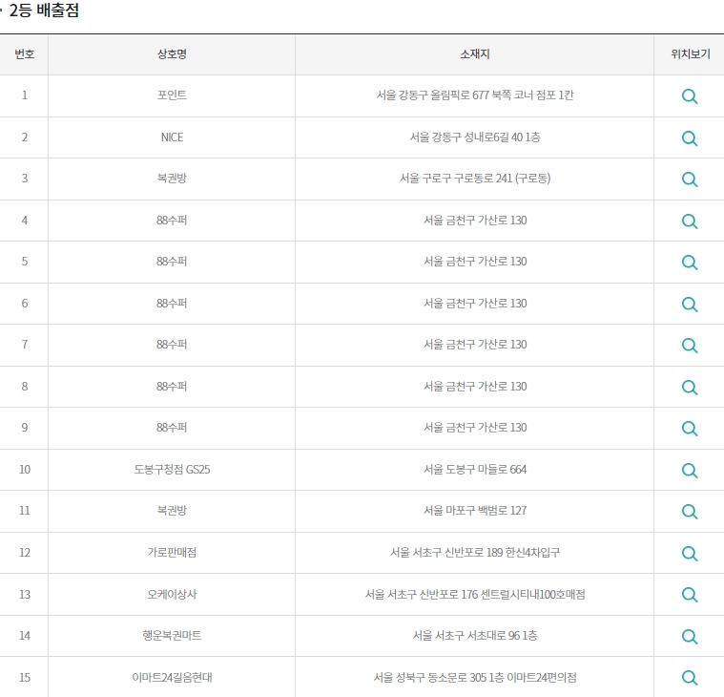724x697 pixels.
Task: Click the 상호명 column header
Action: tap(172, 54)
